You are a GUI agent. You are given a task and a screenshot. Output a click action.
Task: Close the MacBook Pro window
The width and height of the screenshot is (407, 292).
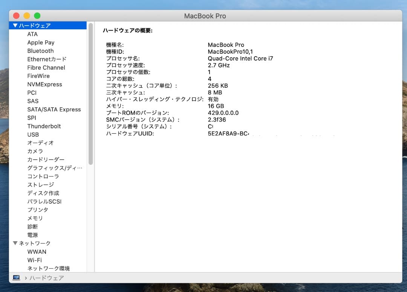click(x=16, y=16)
